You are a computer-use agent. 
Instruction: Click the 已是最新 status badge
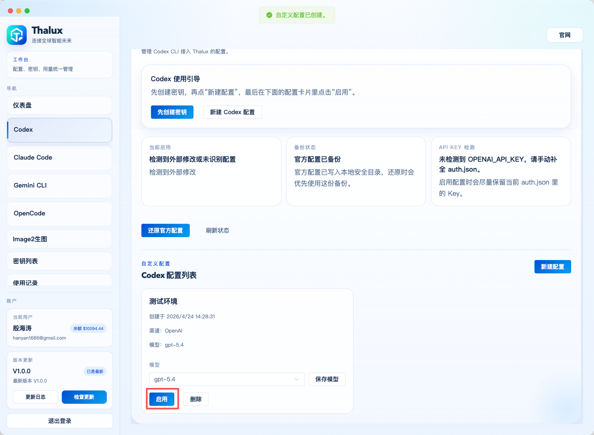(x=95, y=371)
